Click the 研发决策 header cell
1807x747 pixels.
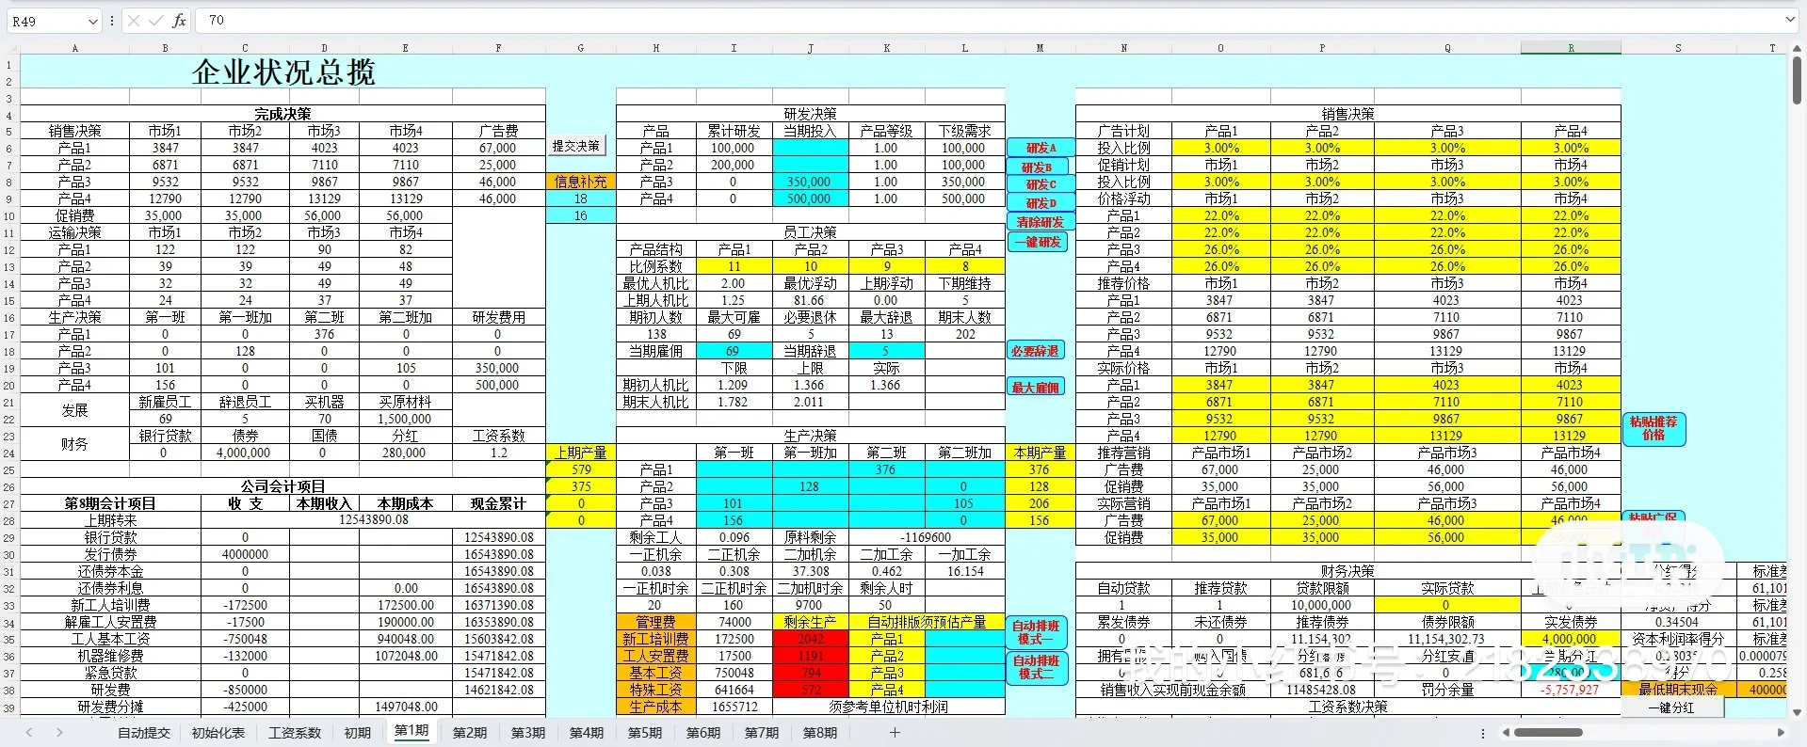click(811, 114)
